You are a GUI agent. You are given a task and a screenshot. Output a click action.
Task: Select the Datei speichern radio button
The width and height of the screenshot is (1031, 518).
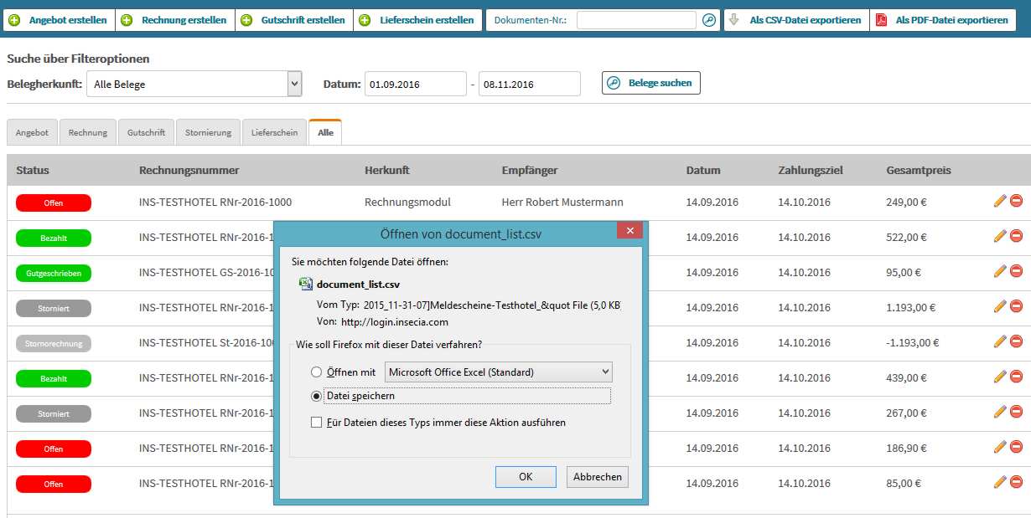[x=316, y=396]
